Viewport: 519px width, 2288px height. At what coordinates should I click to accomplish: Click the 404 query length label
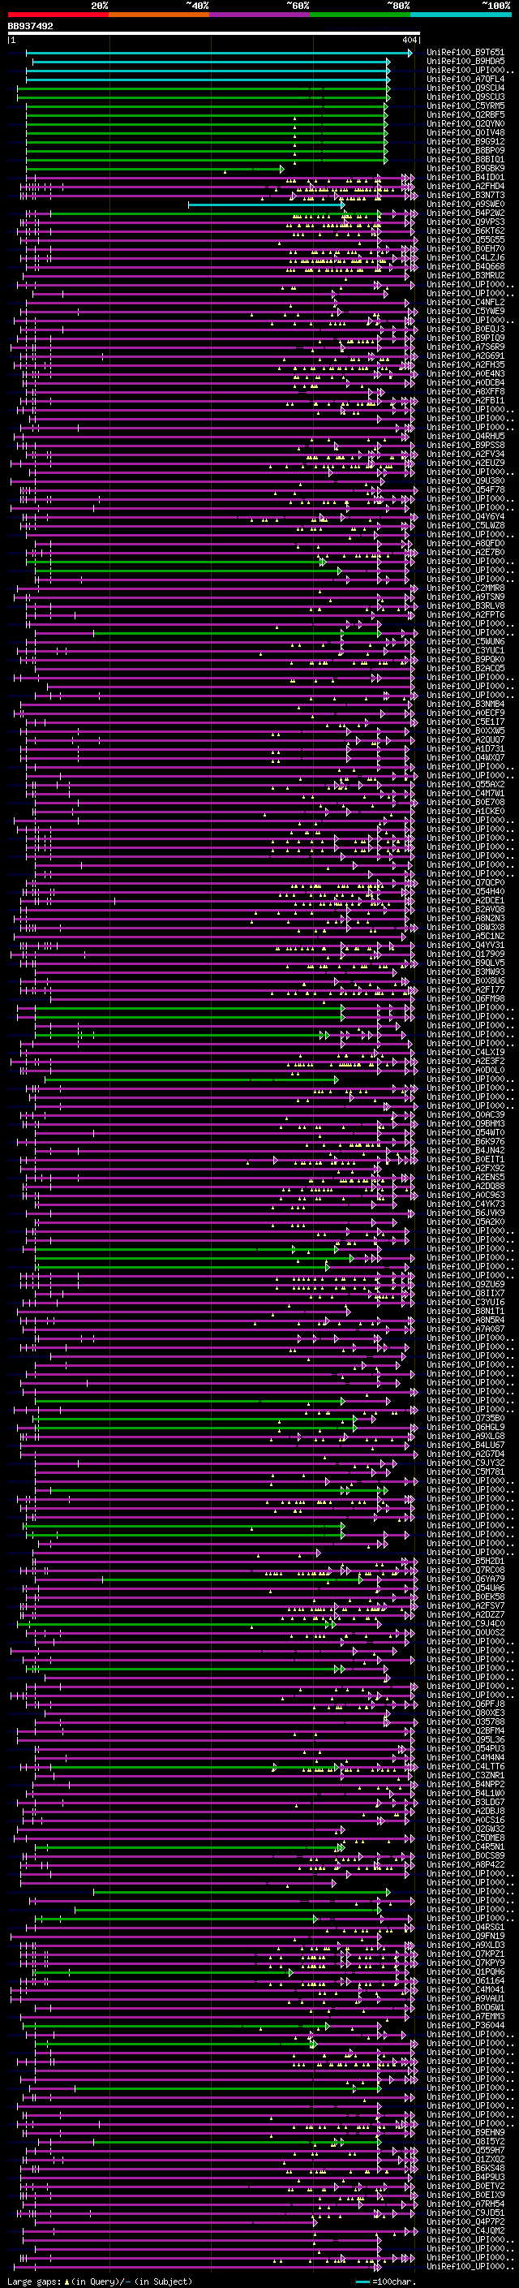[x=409, y=40]
